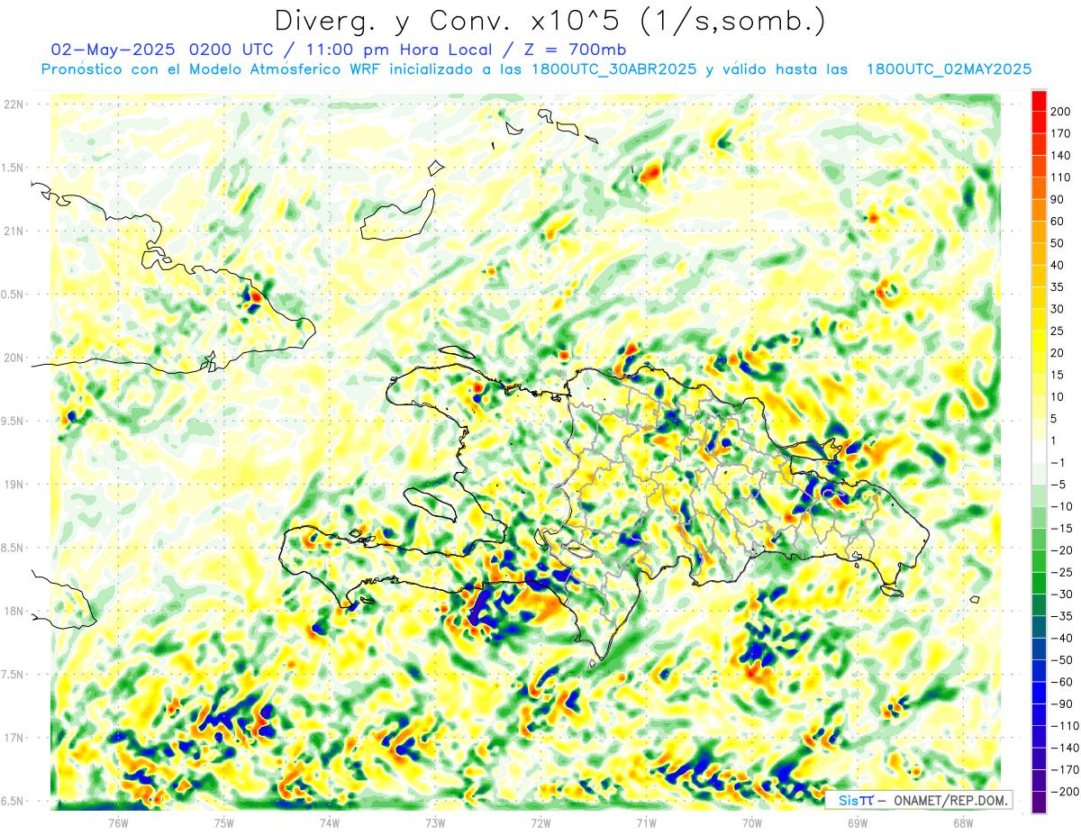1081x835 pixels.
Task: Click the '-30' color scale value
Action: pyautogui.click(x=1060, y=594)
